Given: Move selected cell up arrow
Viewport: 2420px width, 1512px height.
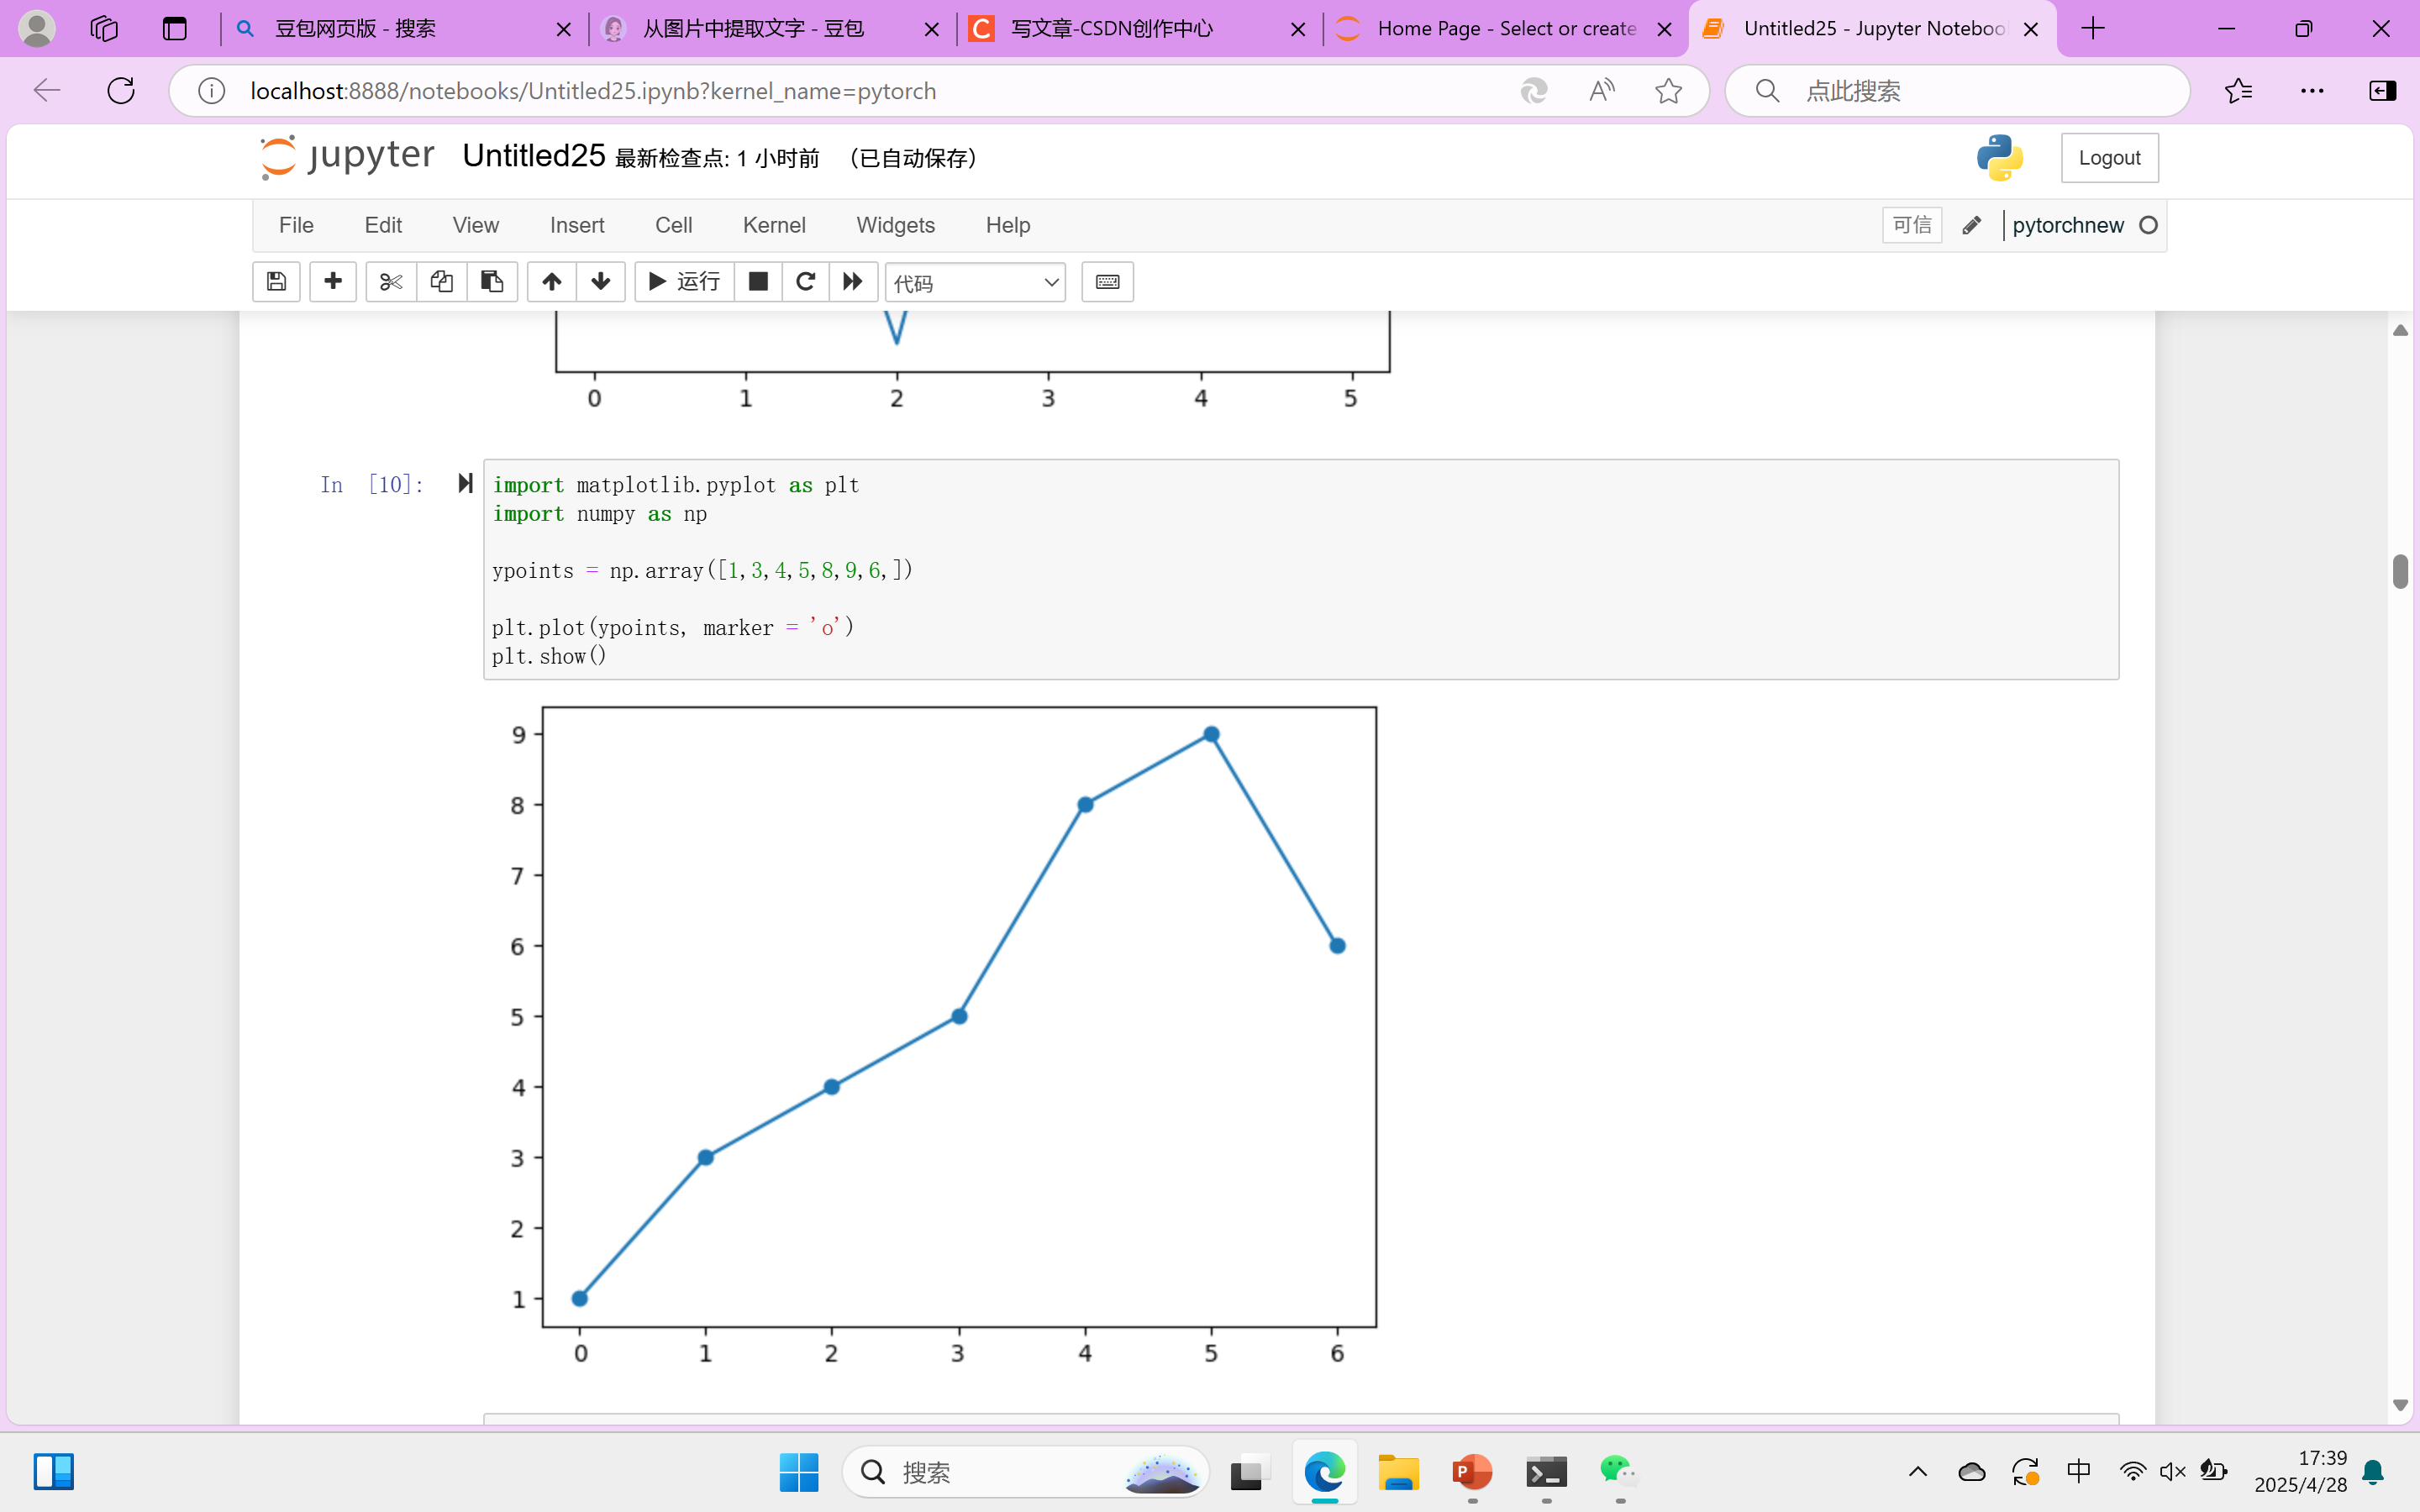Looking at the screenshot, I should [x=551, y=282].
